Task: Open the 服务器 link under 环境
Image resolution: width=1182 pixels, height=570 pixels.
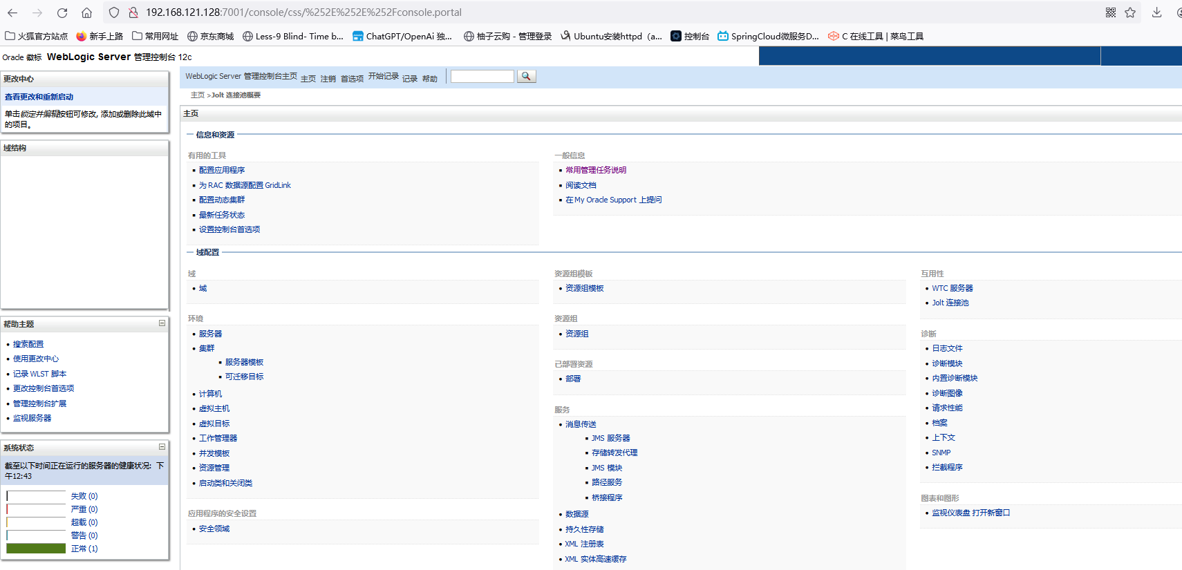Action: (210, 334)
